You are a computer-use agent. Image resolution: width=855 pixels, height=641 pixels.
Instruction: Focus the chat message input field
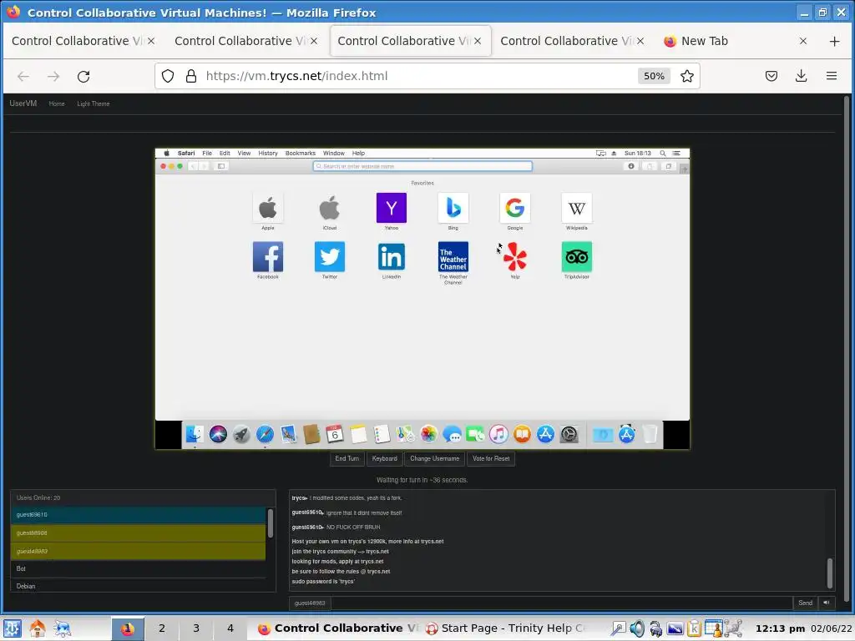[561, 603]
